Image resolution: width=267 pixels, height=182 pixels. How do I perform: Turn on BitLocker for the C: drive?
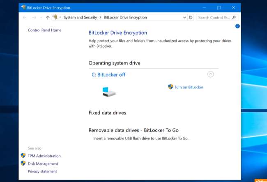click(188, 87)
